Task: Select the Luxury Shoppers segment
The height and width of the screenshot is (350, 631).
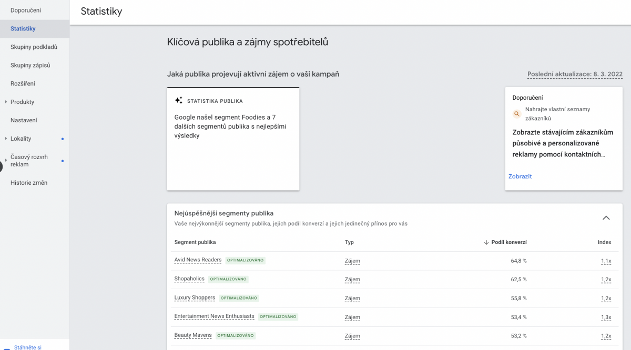Action: pos(195,298)
